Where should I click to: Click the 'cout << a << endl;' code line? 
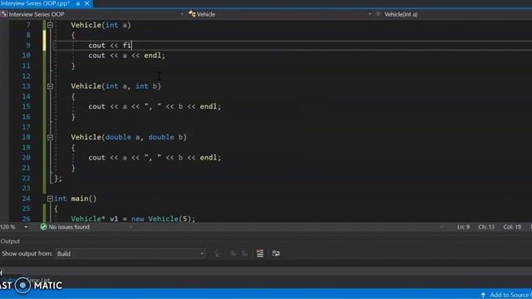(x=127, y=56)
